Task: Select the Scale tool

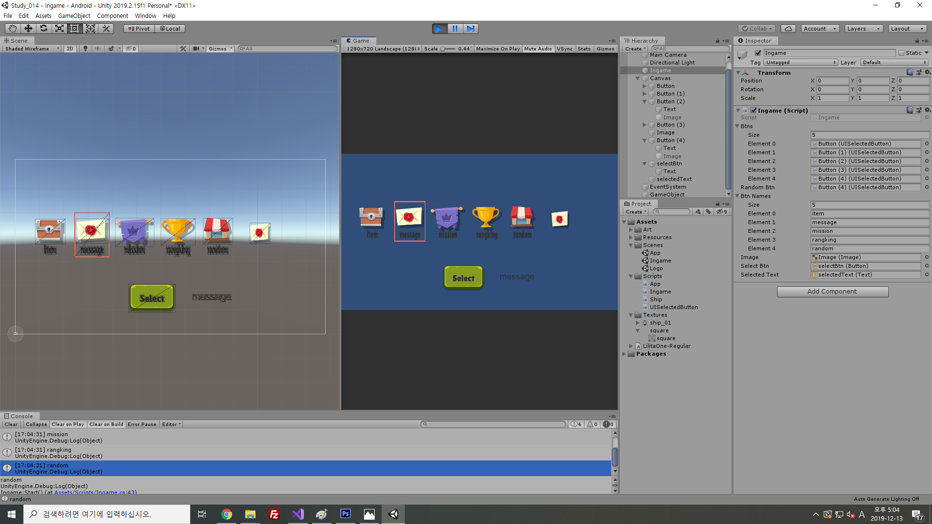Action: tap(59, 29)
